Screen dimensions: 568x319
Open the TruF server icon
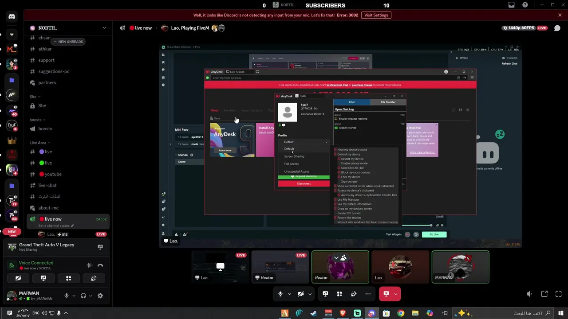click(12, 125)
